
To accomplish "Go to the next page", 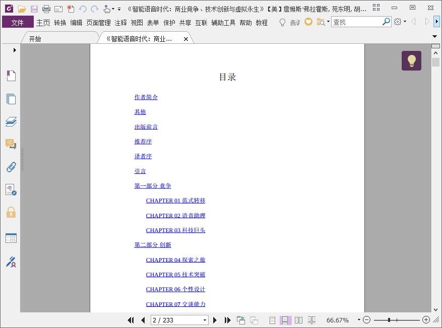I will (x=215, y=320).
